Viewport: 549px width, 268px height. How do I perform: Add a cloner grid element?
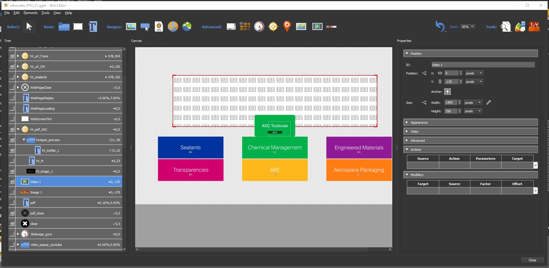(x=245, y=27)
